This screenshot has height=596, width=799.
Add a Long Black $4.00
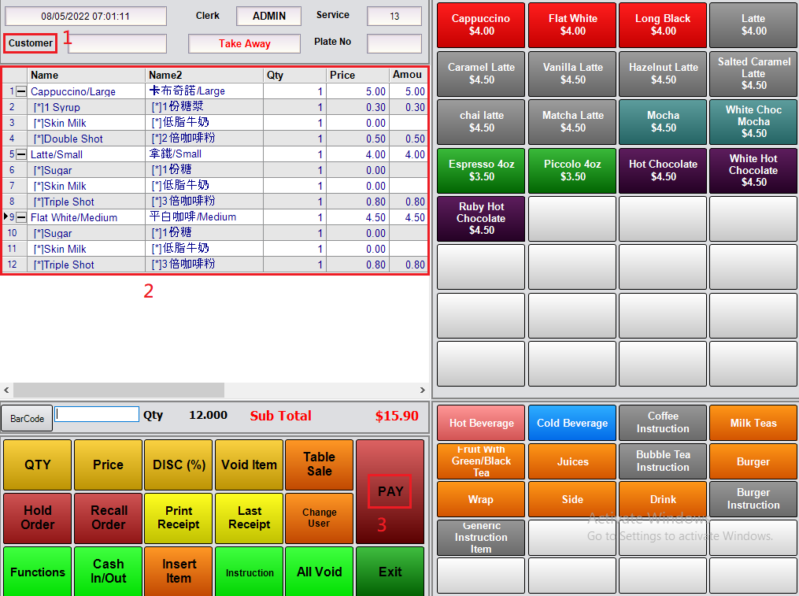(663, 24)
